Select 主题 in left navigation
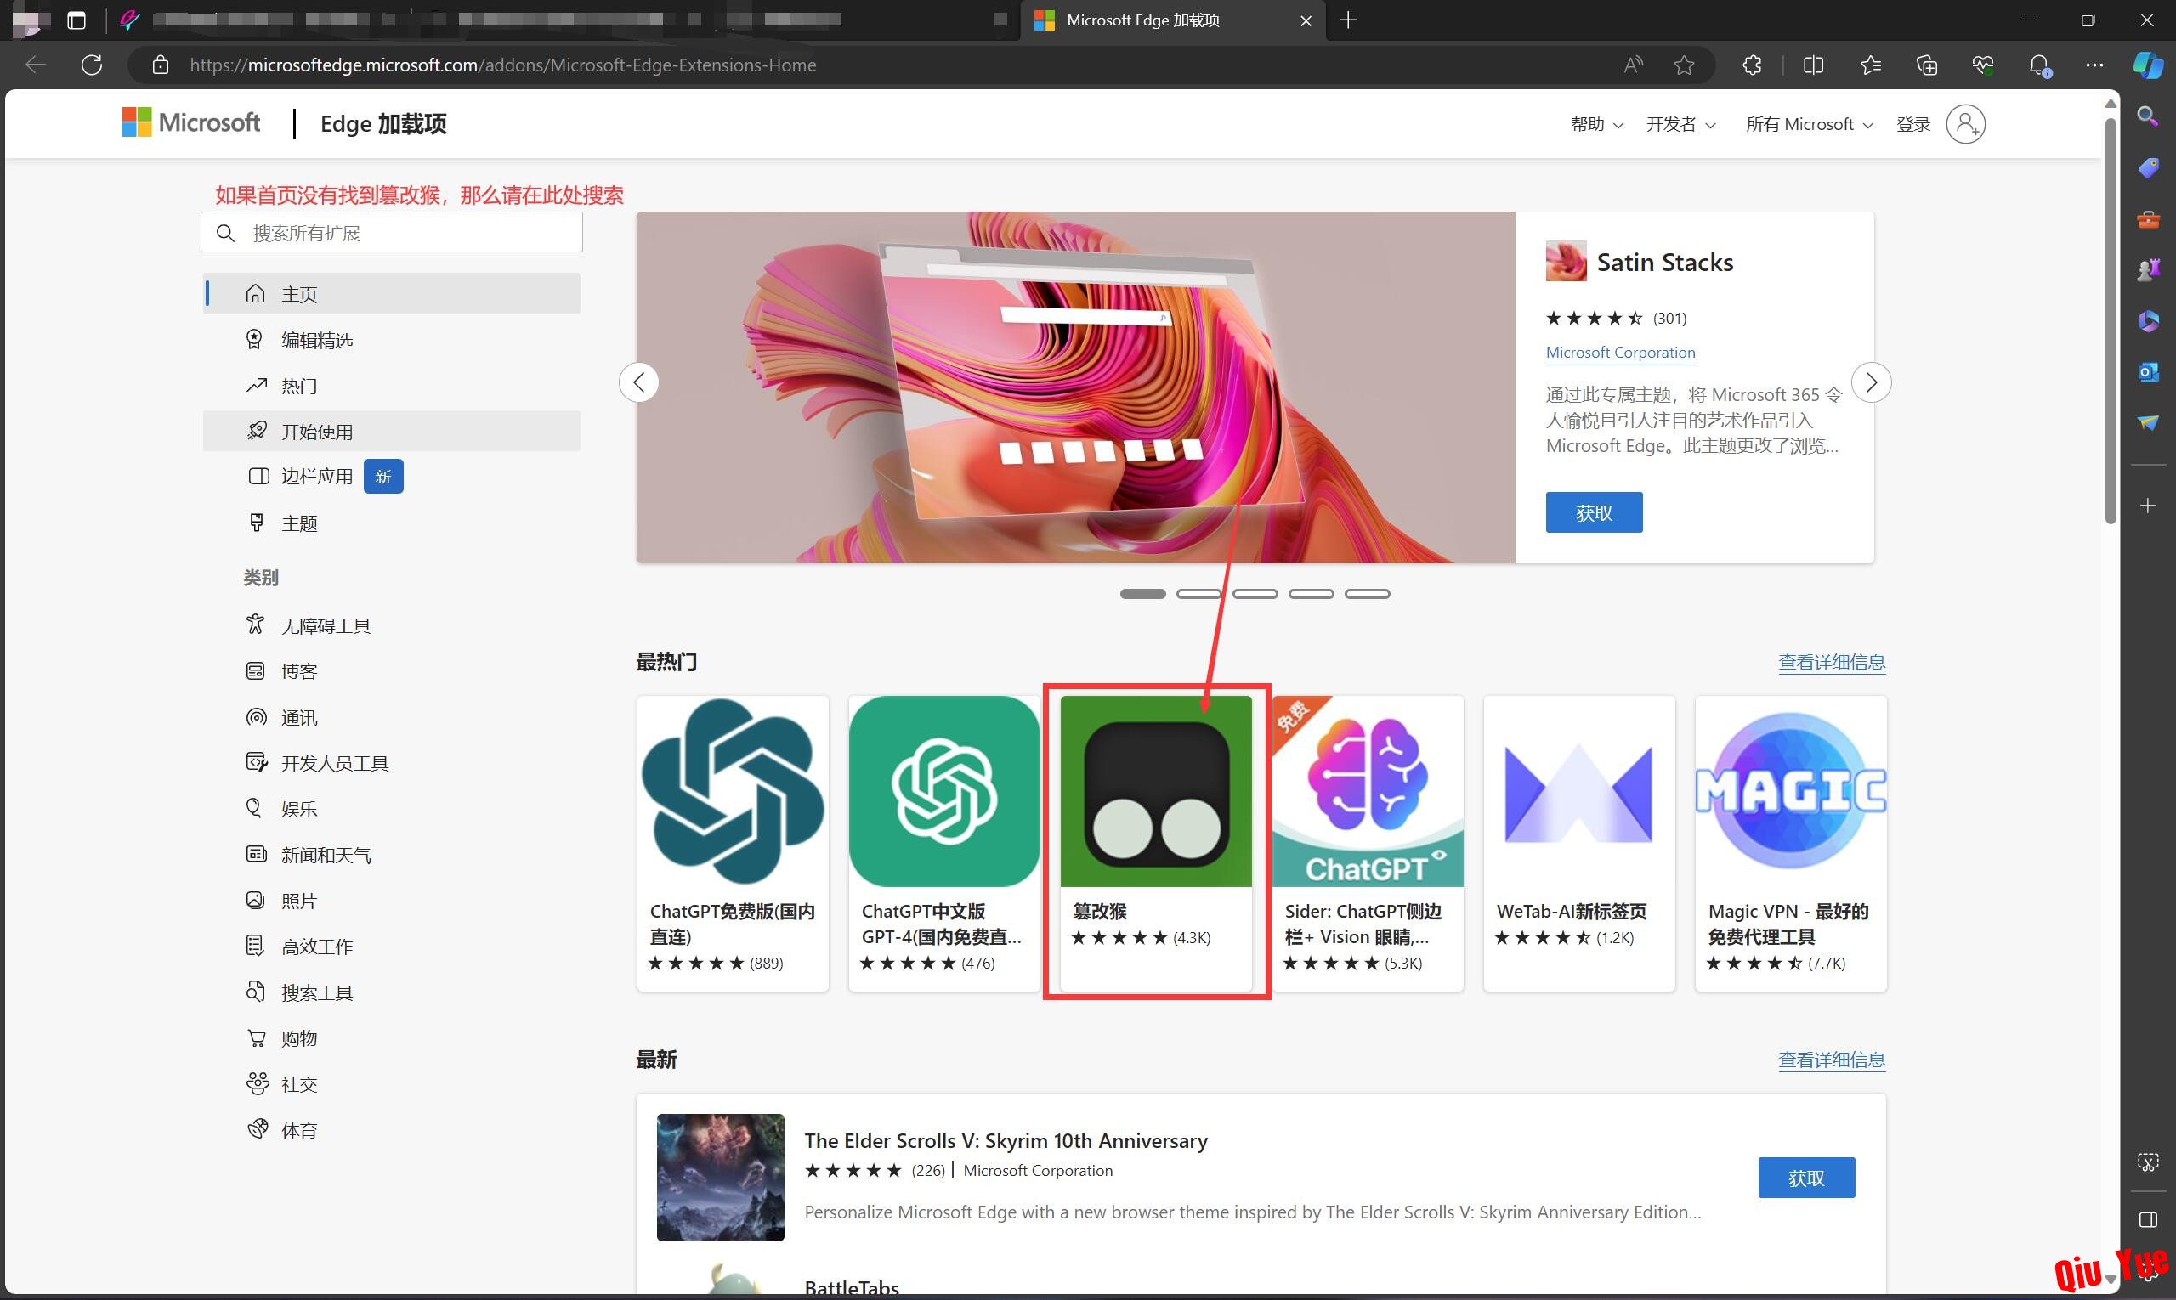This screenshot has width=2176, height=1300. click(392, 523)
